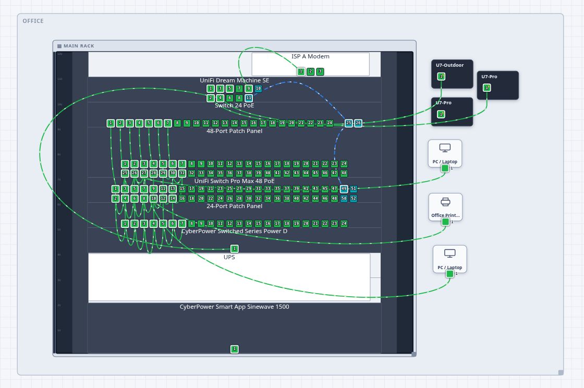Click the U7-Outdoor device title
Screen dimensions: 584x388
pos(449,65)
